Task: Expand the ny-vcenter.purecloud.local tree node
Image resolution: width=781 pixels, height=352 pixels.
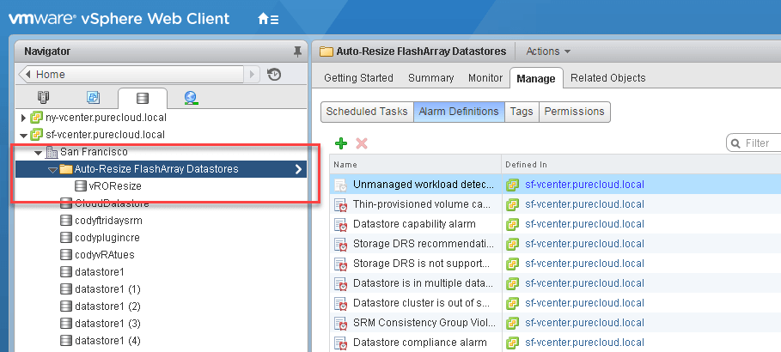Action: [23, 118]
